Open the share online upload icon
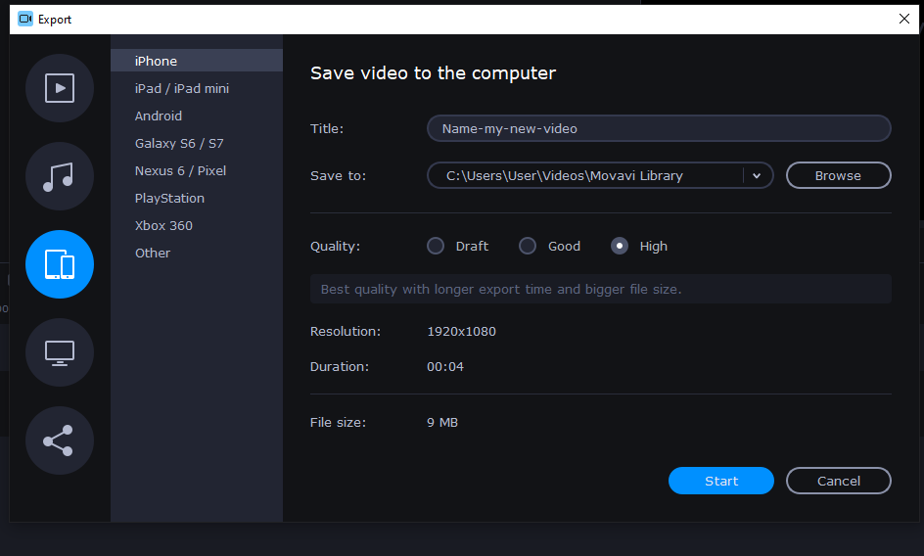The width and height of the screenshot is (924, 556). (60, 440)
